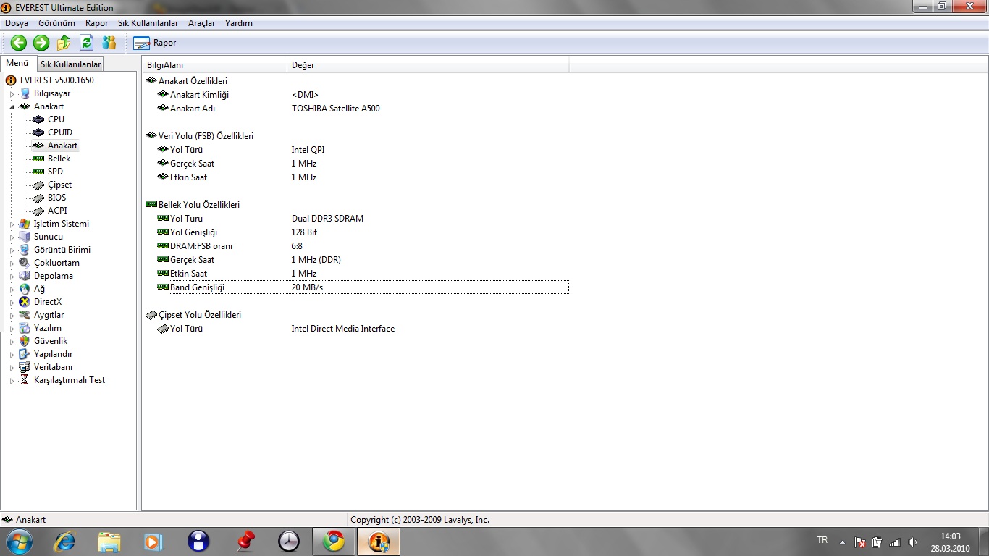Select the Band Genişliği row

(x=197, y=287)
